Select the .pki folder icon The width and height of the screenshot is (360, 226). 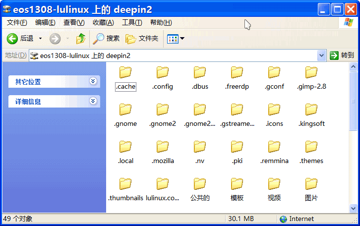pyautogui.click(x=237, y=147)
